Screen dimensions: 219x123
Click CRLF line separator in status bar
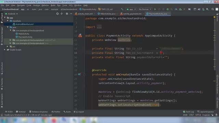tap(191, 115)
